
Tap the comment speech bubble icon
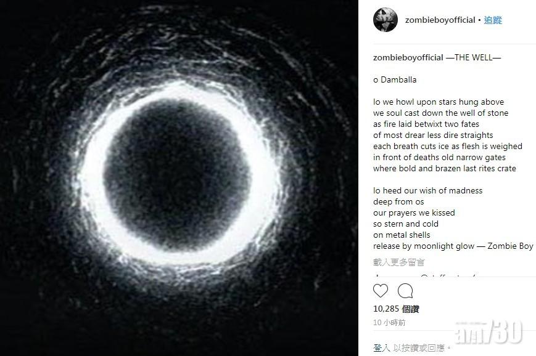[x=405, y=291]
